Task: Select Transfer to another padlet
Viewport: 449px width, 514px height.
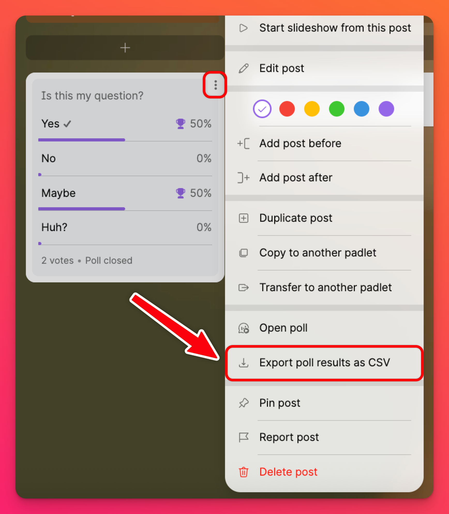Action: (324, 287)
